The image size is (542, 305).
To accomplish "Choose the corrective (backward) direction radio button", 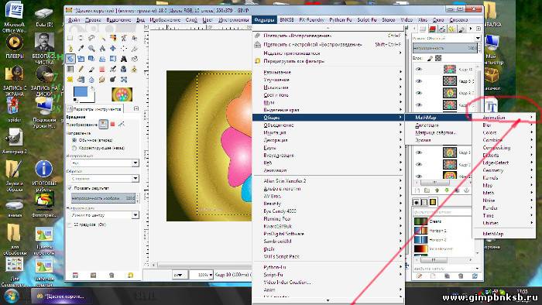I will coord(74,148).
